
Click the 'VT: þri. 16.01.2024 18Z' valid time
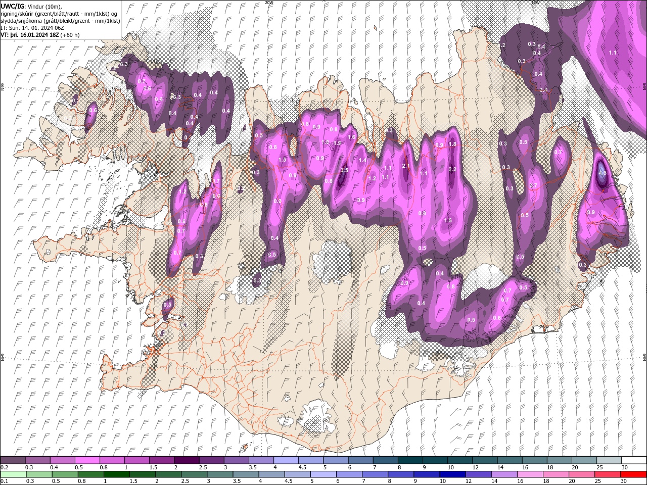(x=30, y=35)
